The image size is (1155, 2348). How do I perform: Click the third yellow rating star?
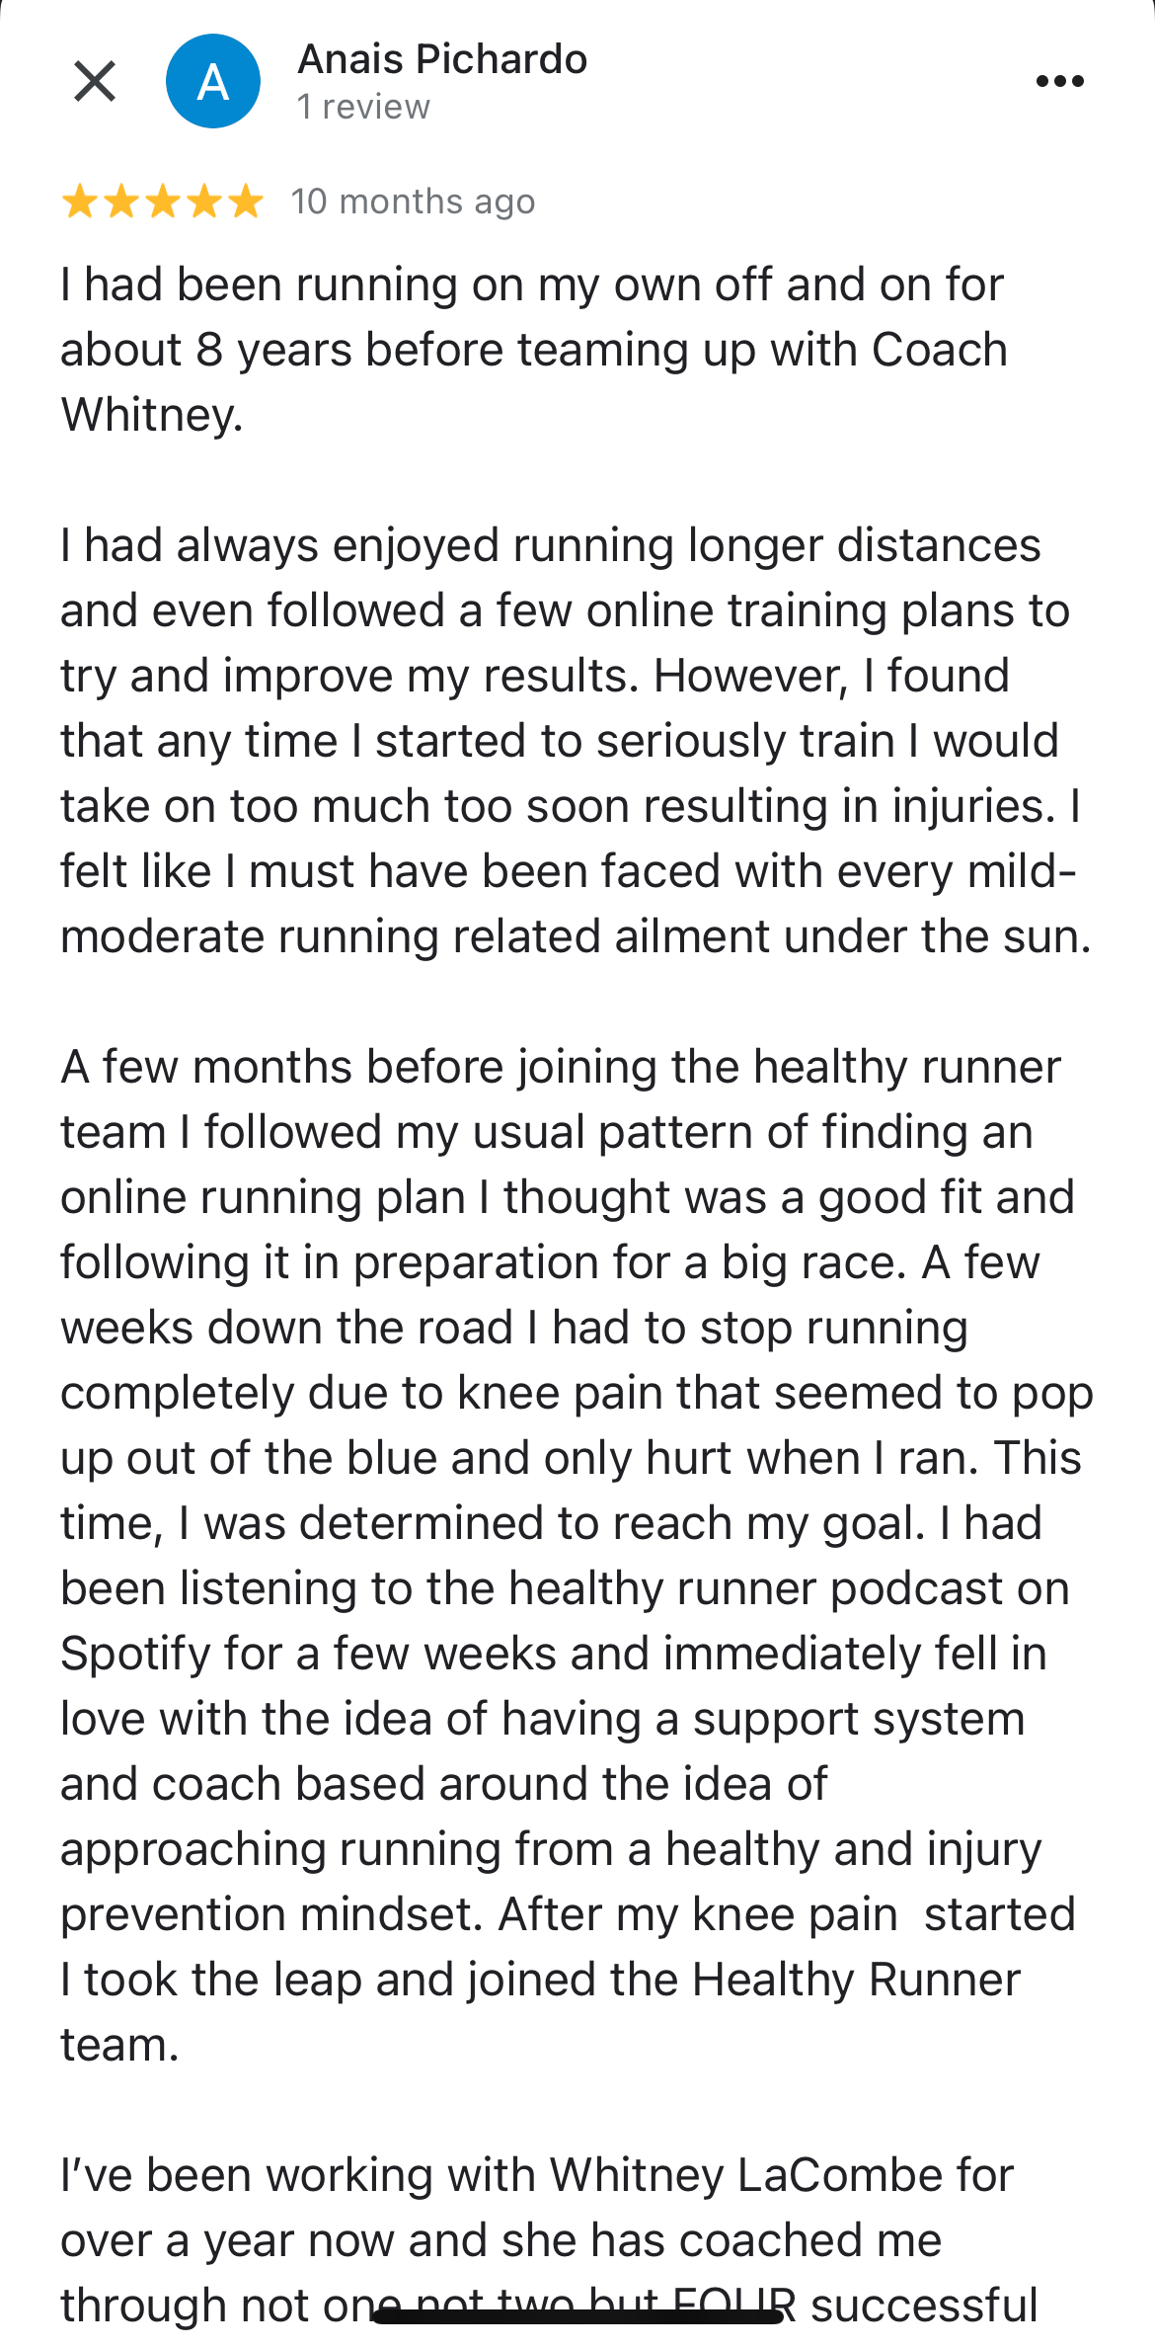click(x=162, y=202)
